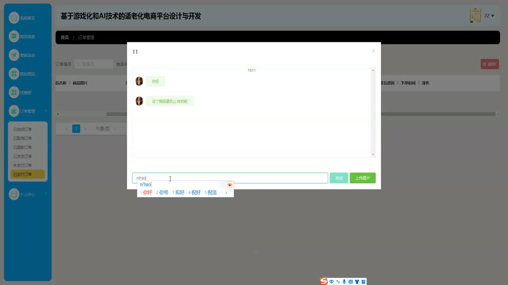Viewport: 508px width, 285px height.
Task: Click the Sogou IME logo in toolbar
Action: point(324,281)
